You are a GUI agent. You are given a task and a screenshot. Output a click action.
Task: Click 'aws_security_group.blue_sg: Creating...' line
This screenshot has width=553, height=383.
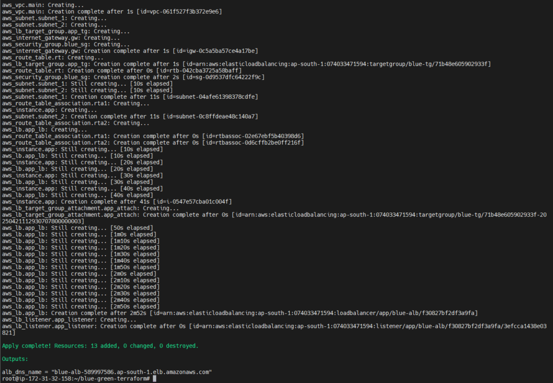tap(66, 44)
